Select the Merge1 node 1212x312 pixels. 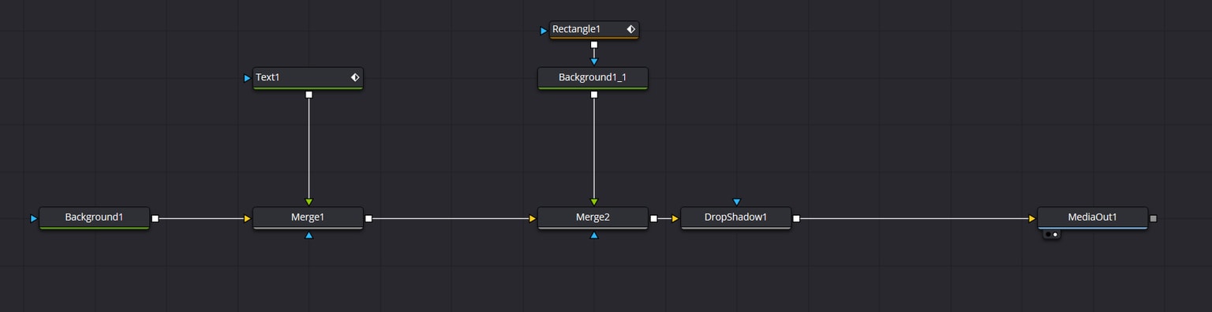click(x=308, y=217)
